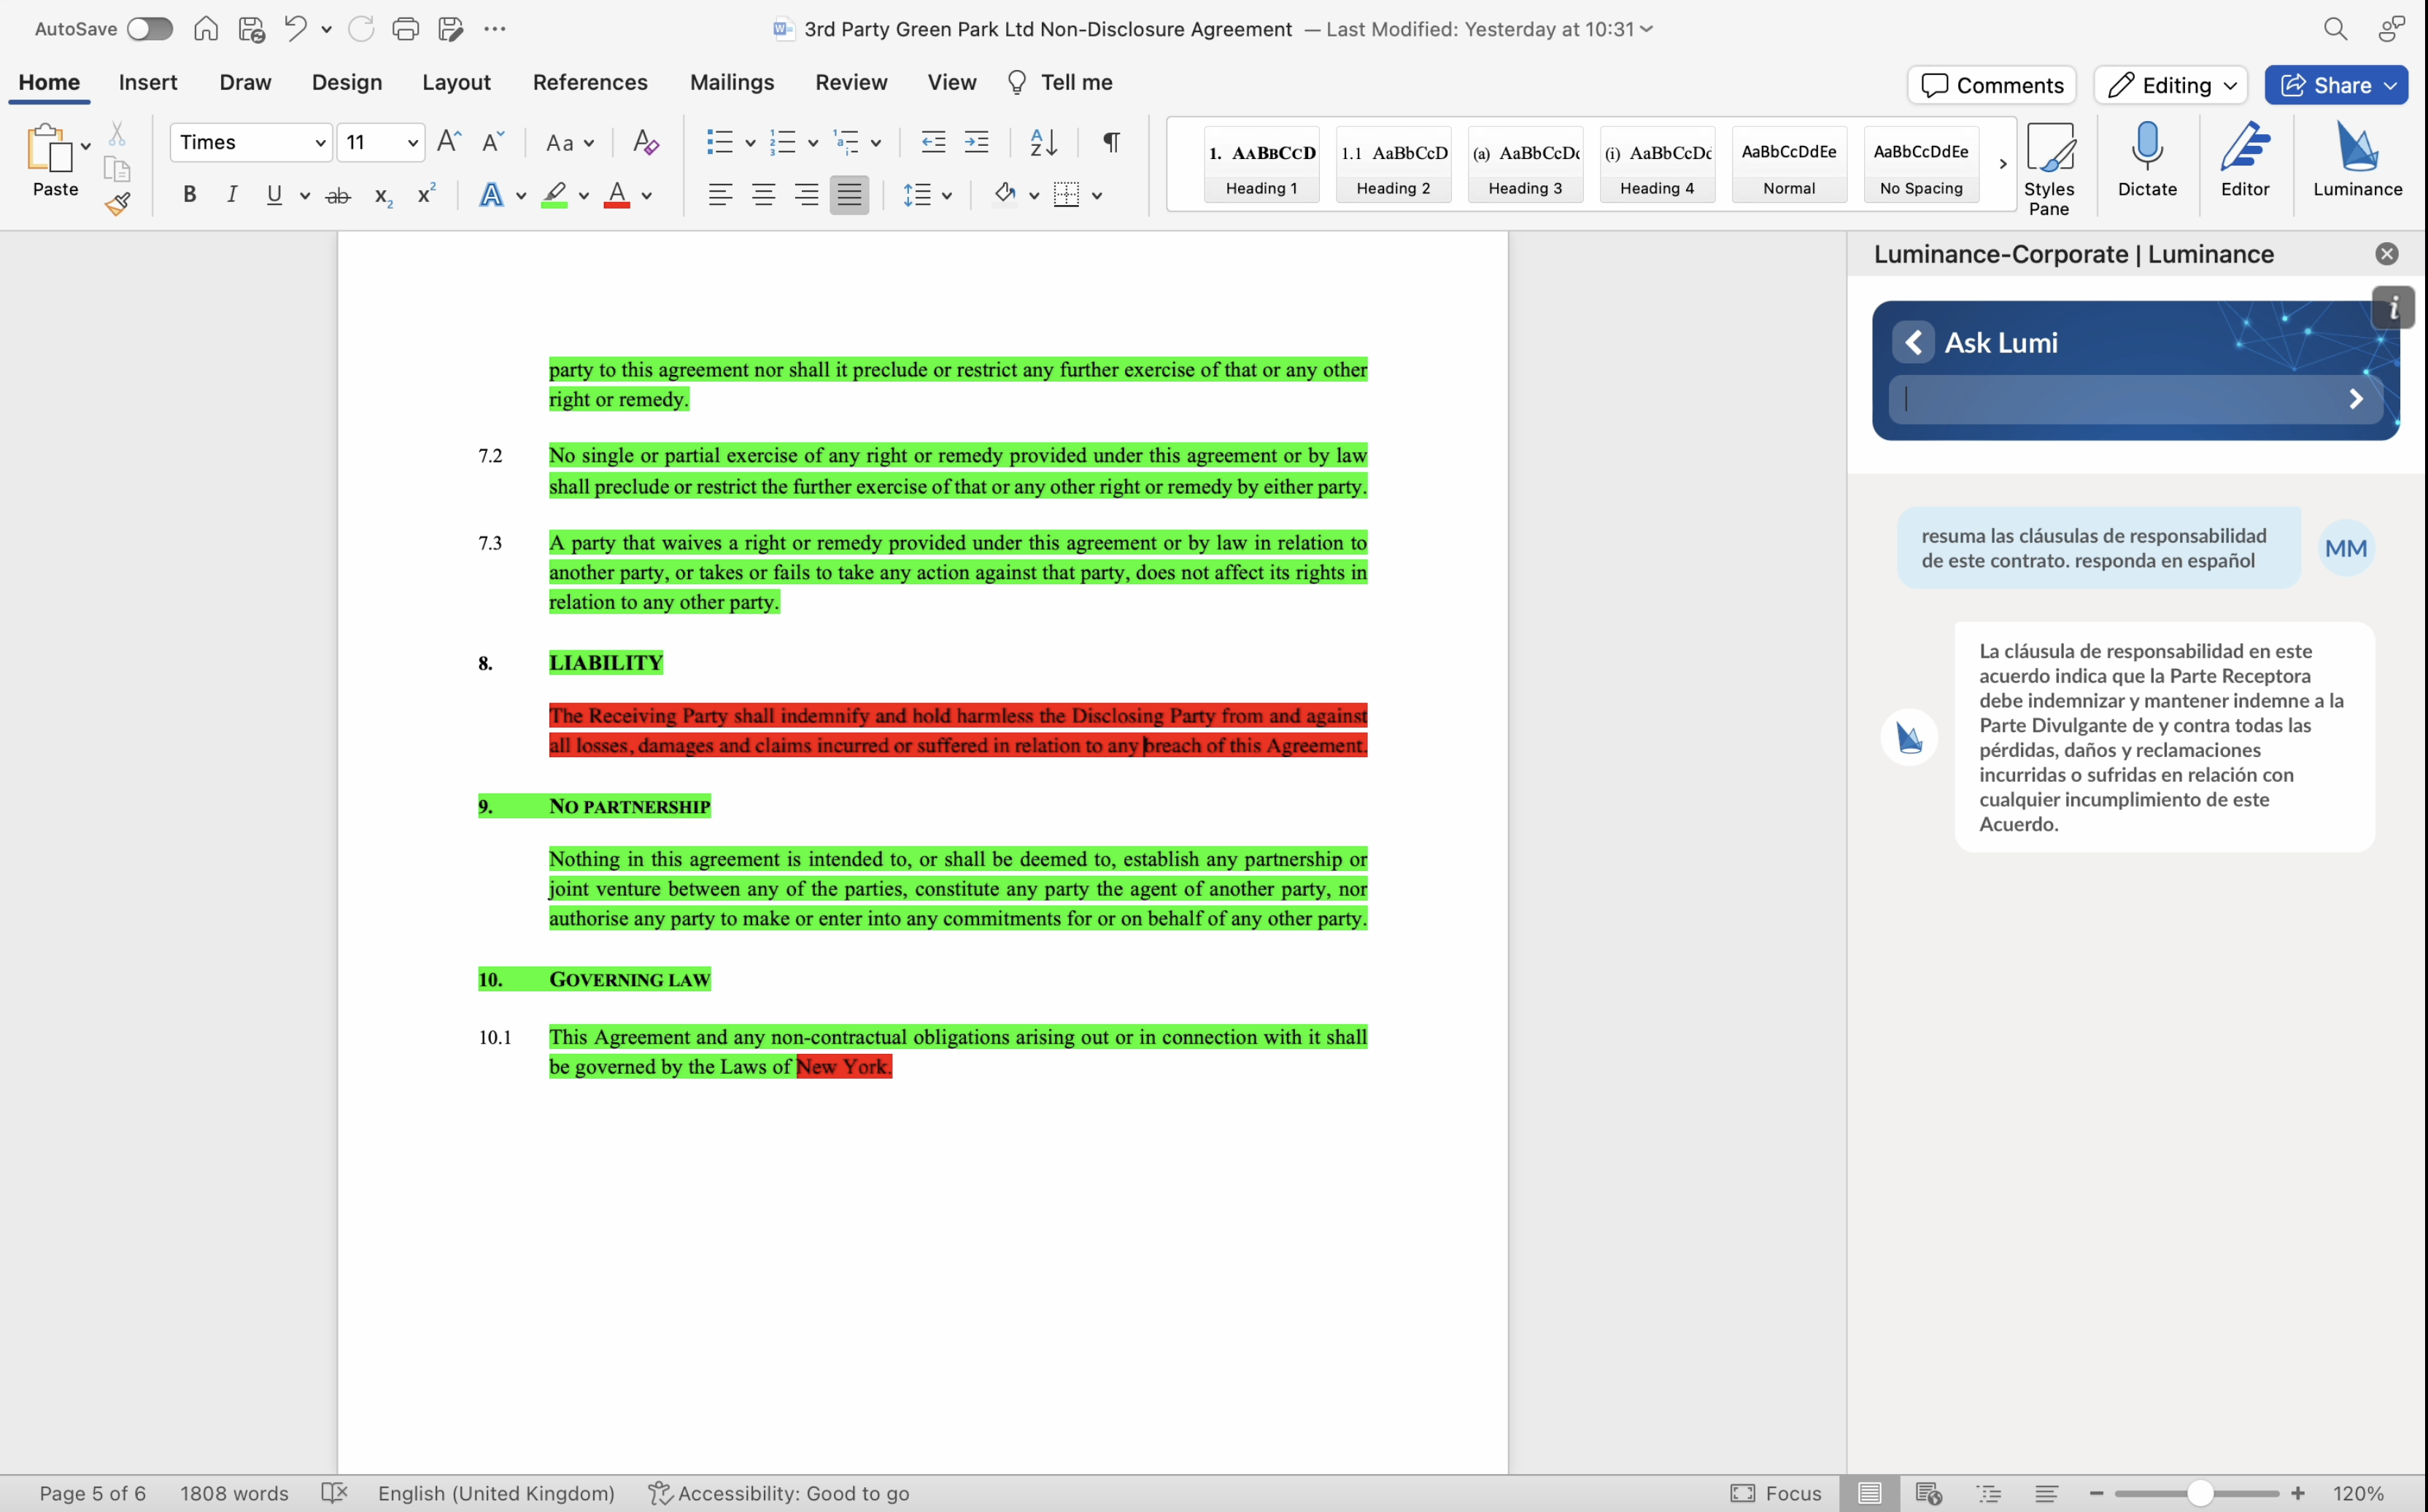Open the borders dropdown arrow

click(1097, 196)
